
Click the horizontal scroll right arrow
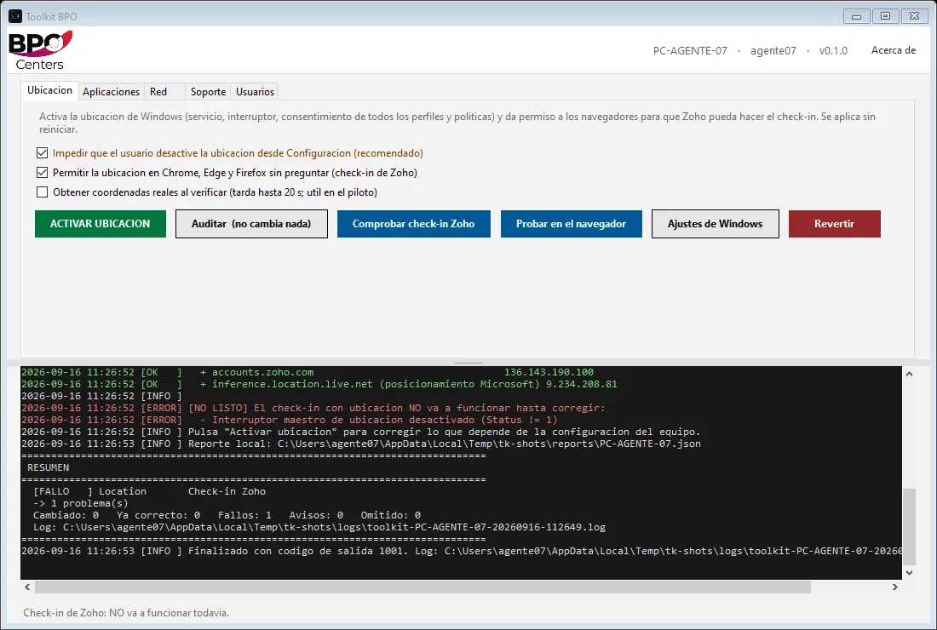894,587
